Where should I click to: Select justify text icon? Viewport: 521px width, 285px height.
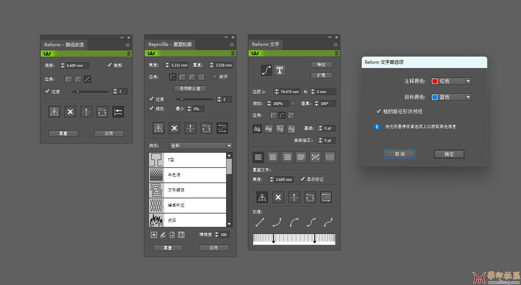point(301,157)
